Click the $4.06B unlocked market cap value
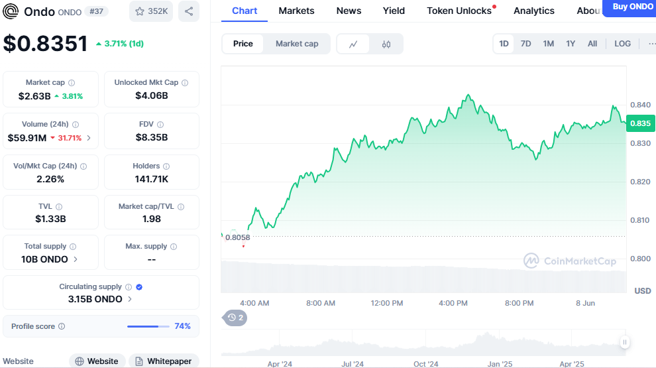Screen dimensions: 656x368 (152, 96)
